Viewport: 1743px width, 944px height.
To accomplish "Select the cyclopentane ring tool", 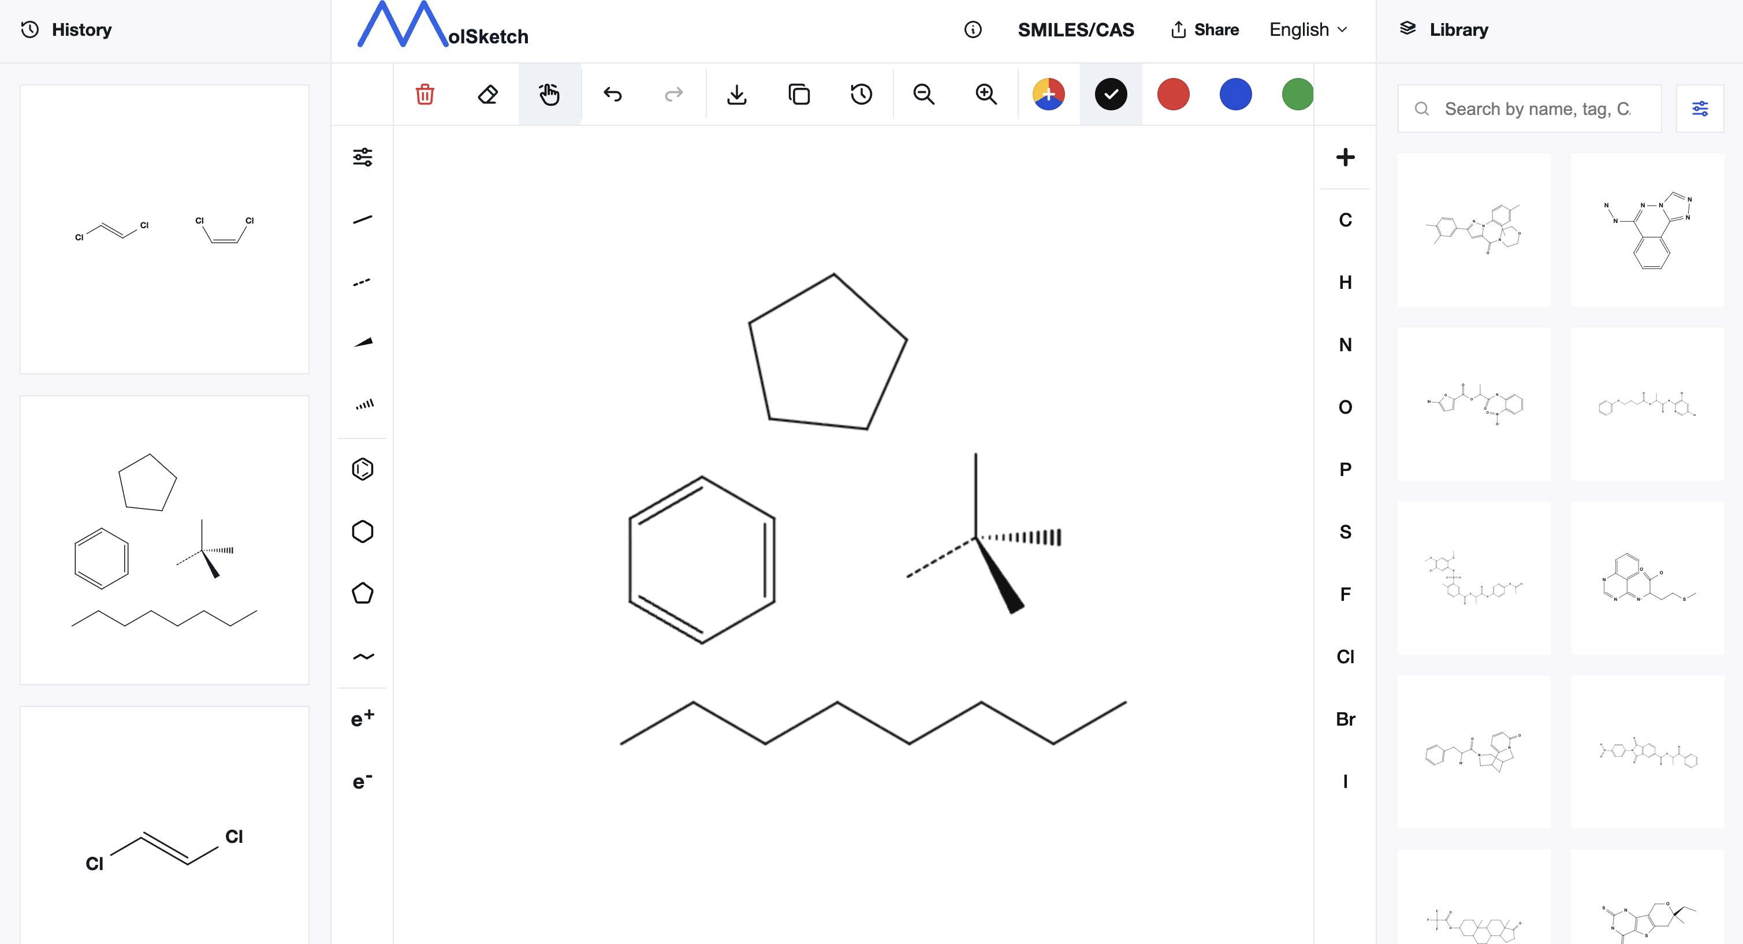I will [363, 593].
